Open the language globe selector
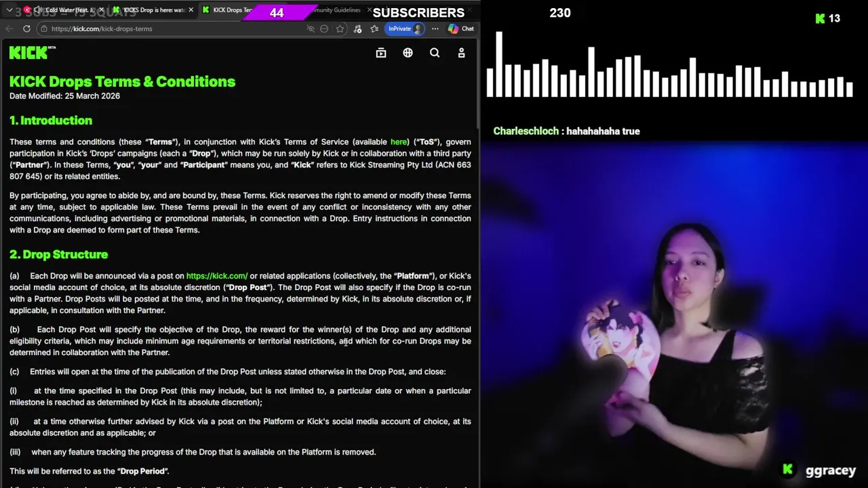Image resolution: width=868 pixels, height=488 pixels. pyautogui.click(x=408, y=53)
